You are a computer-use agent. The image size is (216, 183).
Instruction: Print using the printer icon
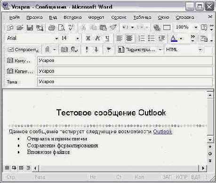point(52,28)
